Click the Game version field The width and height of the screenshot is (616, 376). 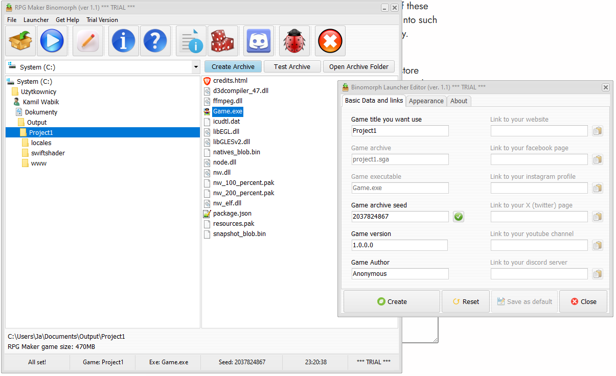pyautogui.click(x=399, y=245)
